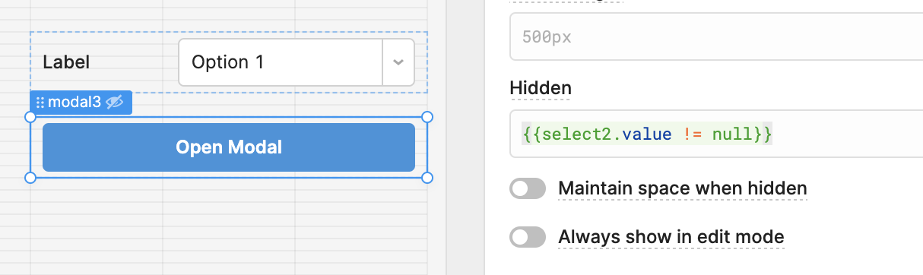Viewport: 923px width, 275px height.
Task: Select the top-right resize handle of modal3
Action: click(x=427, y=117)
